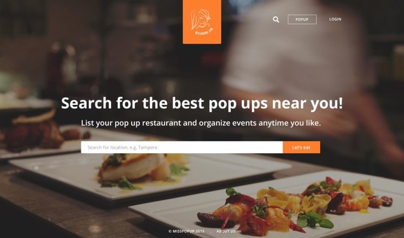Click the woman's face illustration in the logo
404x238 pixels.
[x=201, y=20]
